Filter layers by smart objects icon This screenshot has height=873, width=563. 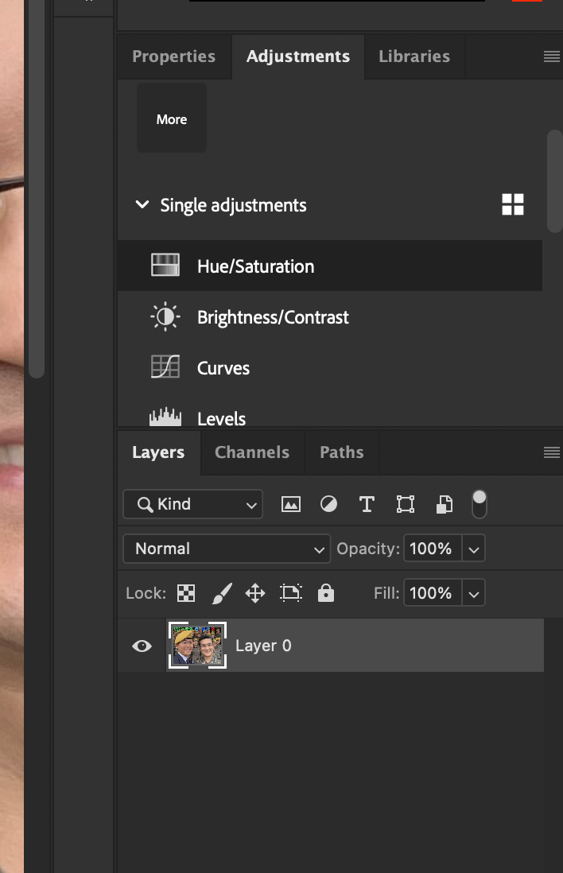pyautogui.click(x=444, y=504)
